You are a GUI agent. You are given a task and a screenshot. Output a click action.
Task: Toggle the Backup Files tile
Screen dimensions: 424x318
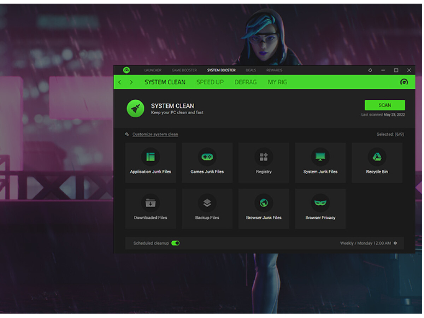pyautogui.click(x=207, y=208)
